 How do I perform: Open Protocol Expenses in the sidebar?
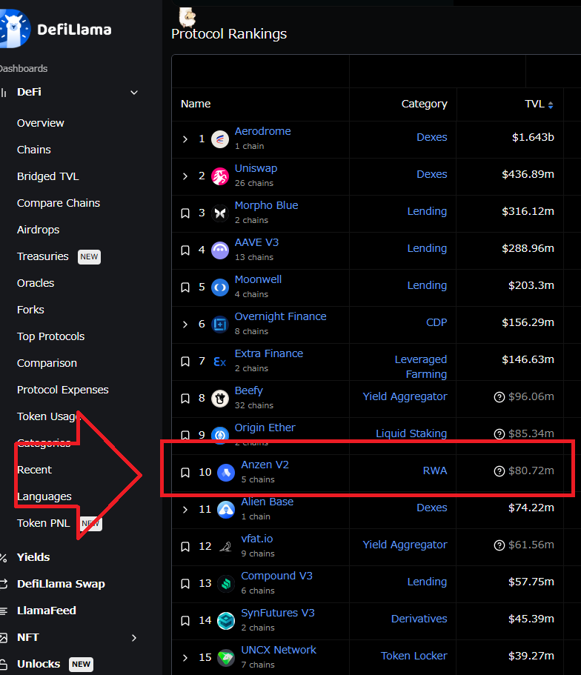[63, 390]
